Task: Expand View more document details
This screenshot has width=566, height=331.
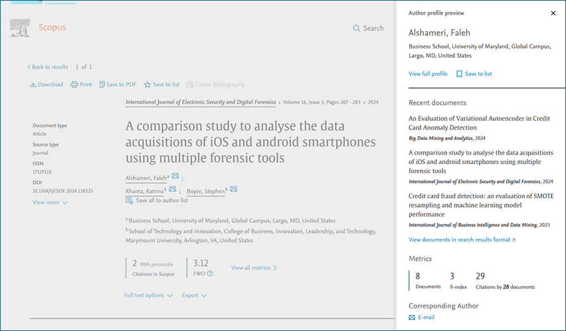Action: [x=50, y=203]
